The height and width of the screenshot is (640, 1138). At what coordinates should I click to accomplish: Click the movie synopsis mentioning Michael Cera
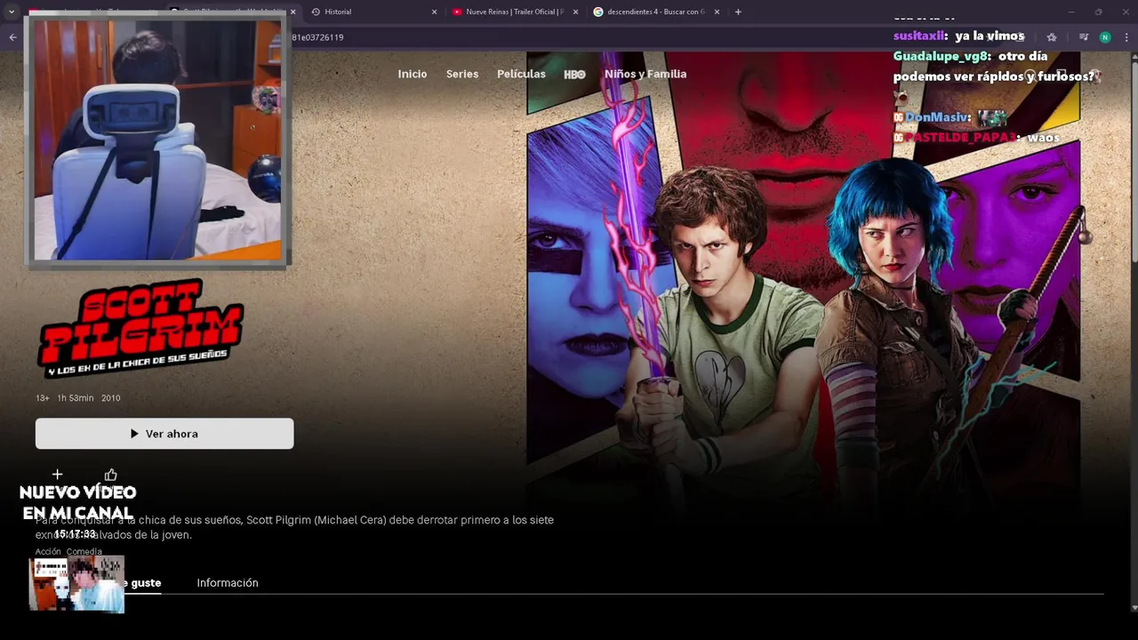(294, 527)
